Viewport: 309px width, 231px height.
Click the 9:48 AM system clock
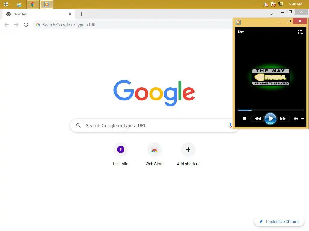coord(296,4)
